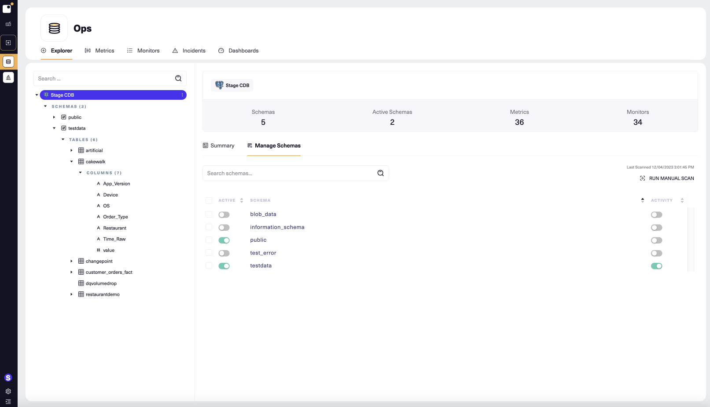Disable the public schema Active toggle
The width and height of the screenshot is (710, 407).
pos(224,240)
